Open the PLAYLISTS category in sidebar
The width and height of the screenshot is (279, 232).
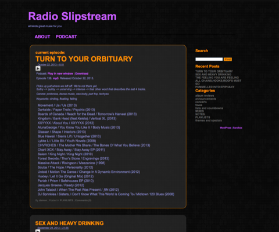tap(202, 117)
